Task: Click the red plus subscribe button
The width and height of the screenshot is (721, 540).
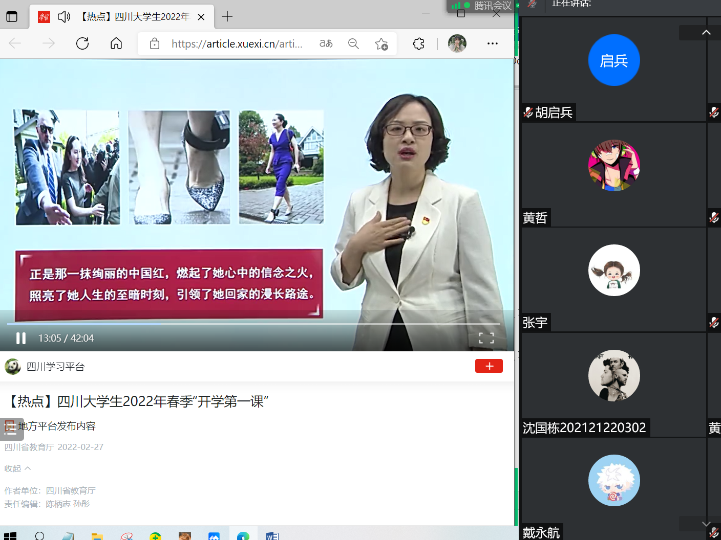Action: click(x=489, y=366)
